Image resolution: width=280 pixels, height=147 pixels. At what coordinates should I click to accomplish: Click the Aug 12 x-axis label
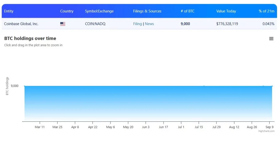[234, 127]
